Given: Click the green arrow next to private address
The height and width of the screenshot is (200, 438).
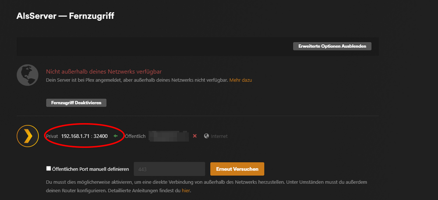Looking at the screenshot, I should tap(116, 136).
